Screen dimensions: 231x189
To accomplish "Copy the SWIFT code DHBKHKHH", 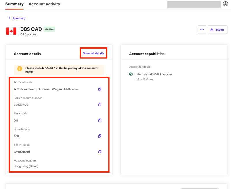I will coord(100,152).
